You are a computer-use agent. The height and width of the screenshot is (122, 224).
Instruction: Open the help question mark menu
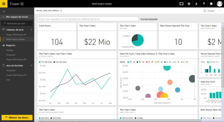(x=204, y=4)
